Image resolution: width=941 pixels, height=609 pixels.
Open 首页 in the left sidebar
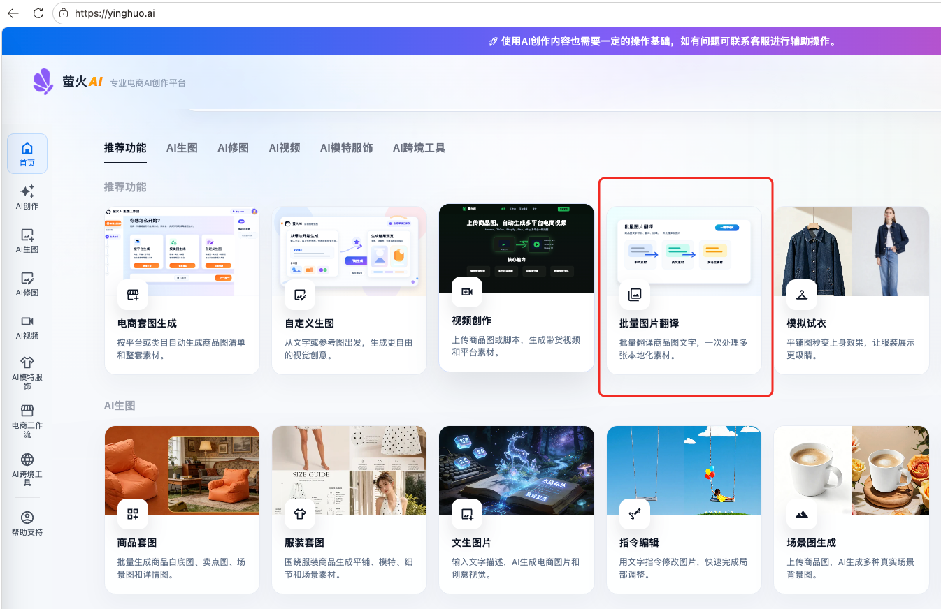click(x=27, y=154)
